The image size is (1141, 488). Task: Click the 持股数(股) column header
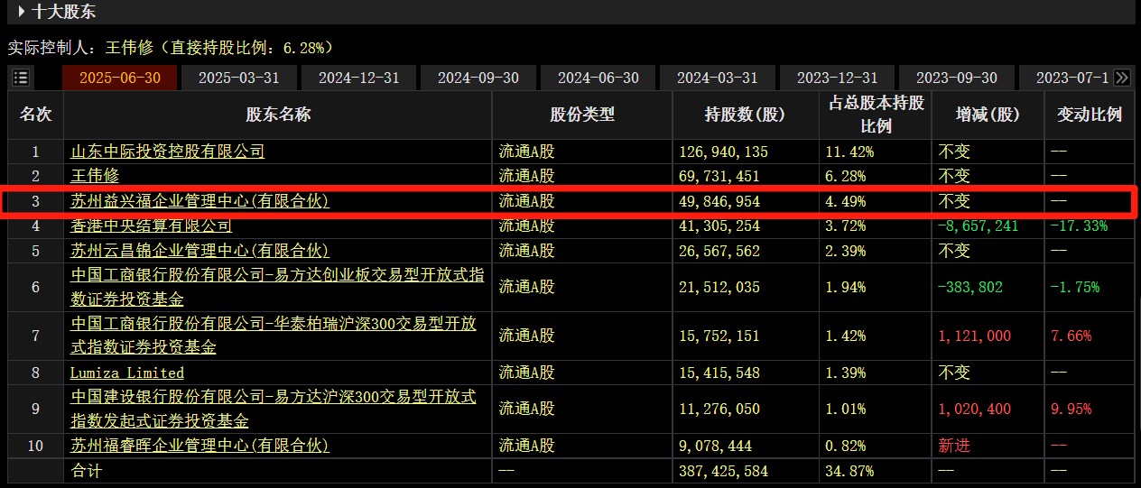746,115
